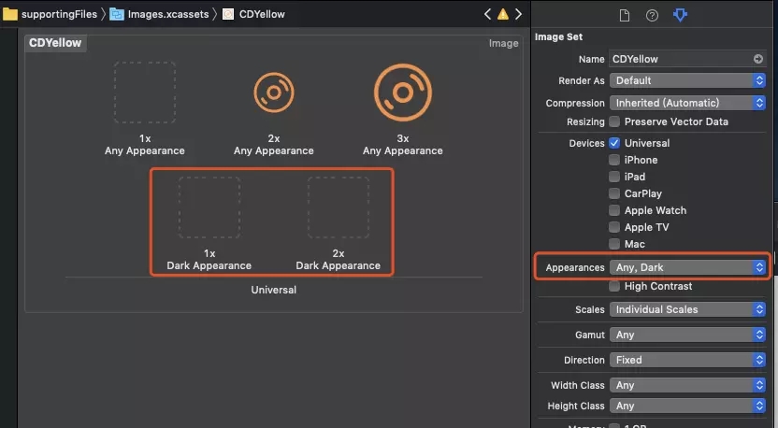Click the Images.xcassets breadcrumb icon
Image resolution: width=778 pixels, height=428 pixels.
pos(117,14)
